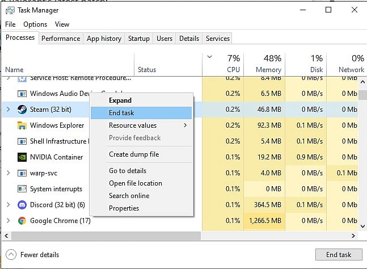The image size is (367, 269).
Task: Switch to the Startup tab
Action: [139, 39]
